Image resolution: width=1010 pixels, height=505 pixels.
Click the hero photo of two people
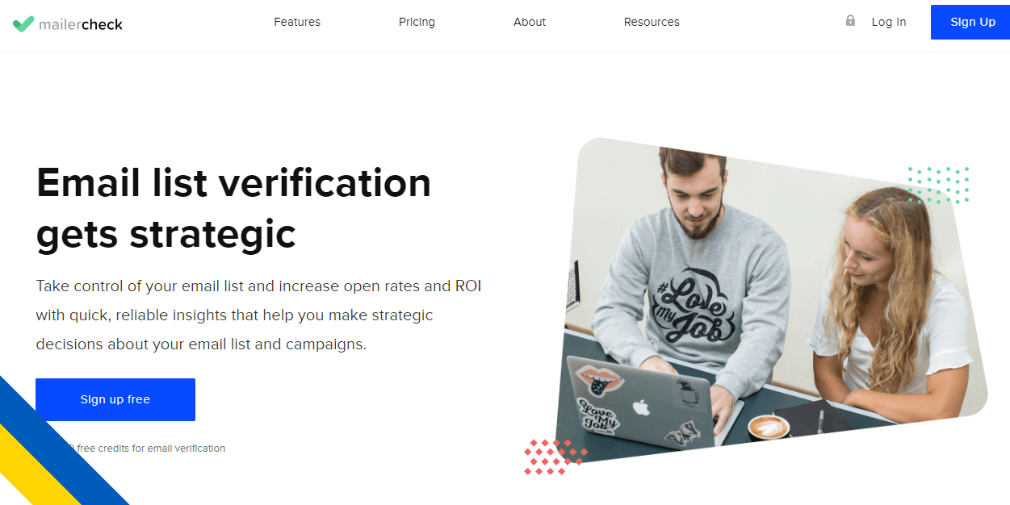(x=771, y=298)
